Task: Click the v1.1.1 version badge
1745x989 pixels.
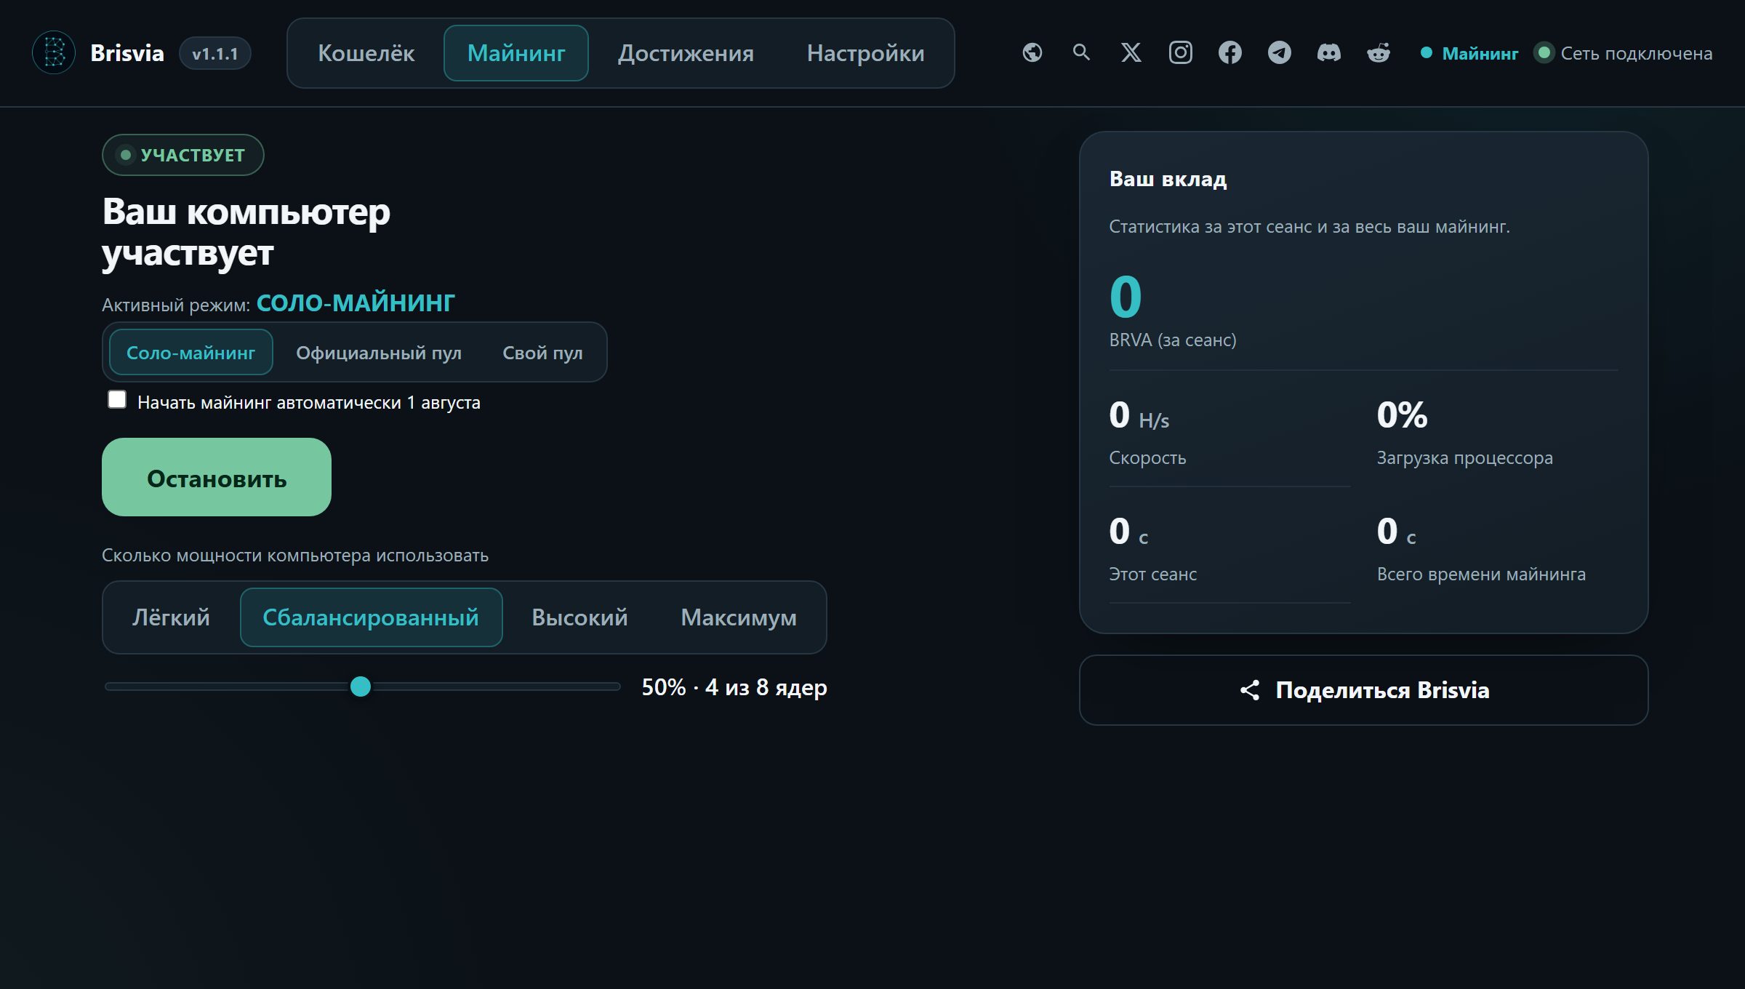Action: [215, 53]
